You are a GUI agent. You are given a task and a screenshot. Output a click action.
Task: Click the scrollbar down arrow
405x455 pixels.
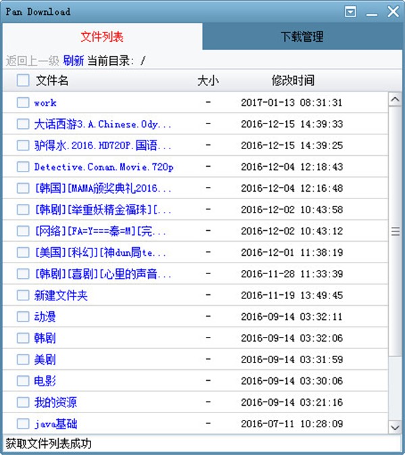coord(395,427)
